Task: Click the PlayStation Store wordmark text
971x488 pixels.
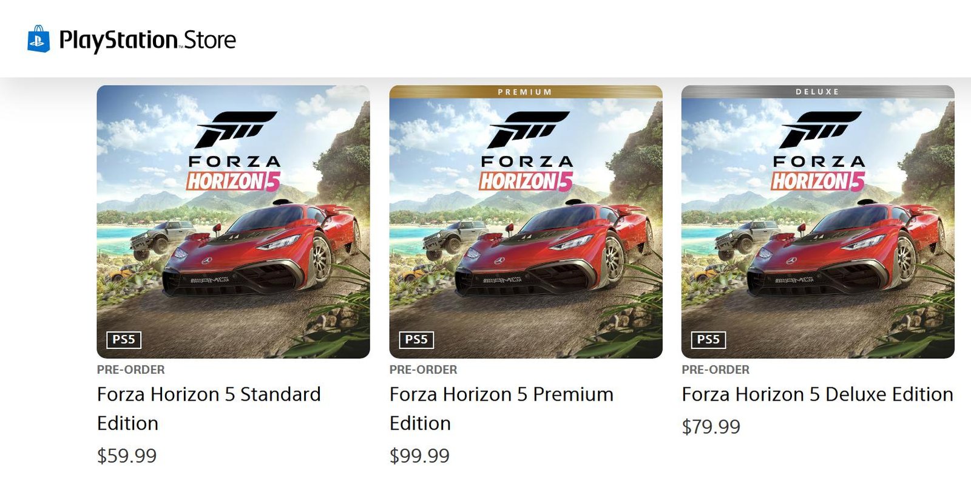Action: tap(147, 40)
